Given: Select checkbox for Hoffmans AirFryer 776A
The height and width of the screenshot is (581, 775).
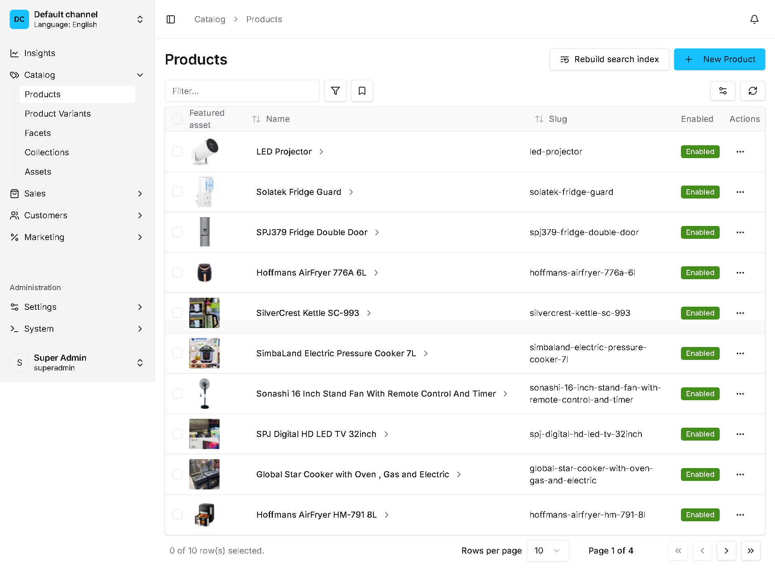Looking at the screenshot, I should [177, 272].
